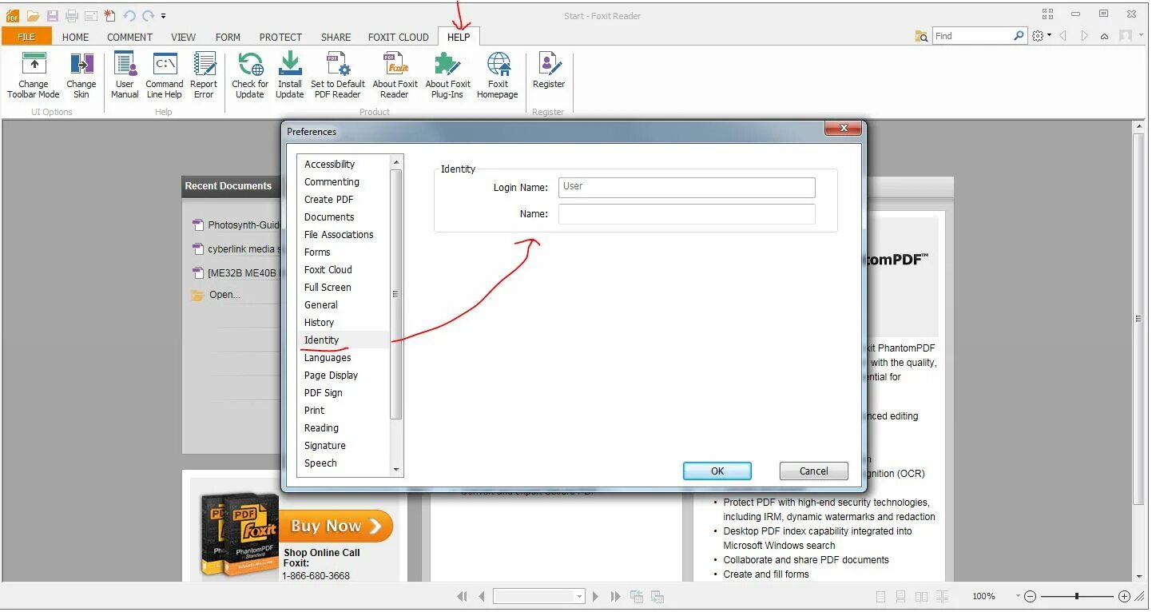Open the FOXIT CLOUD tab
Viewport: 1152px width, 612px height.
pos(398,37)
